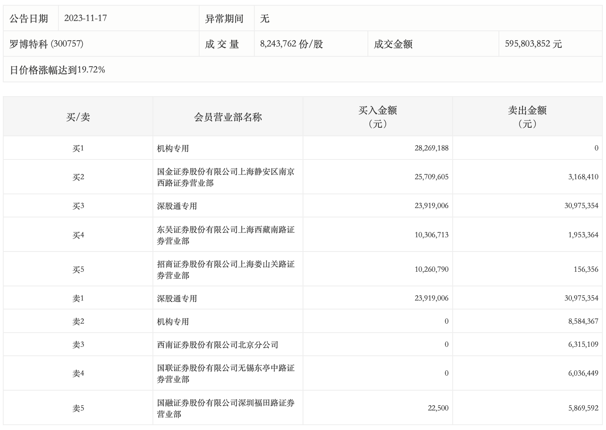Open 东吴证券 上海西藏南路 branch name
606x430 pixels.
pos(226,235)
